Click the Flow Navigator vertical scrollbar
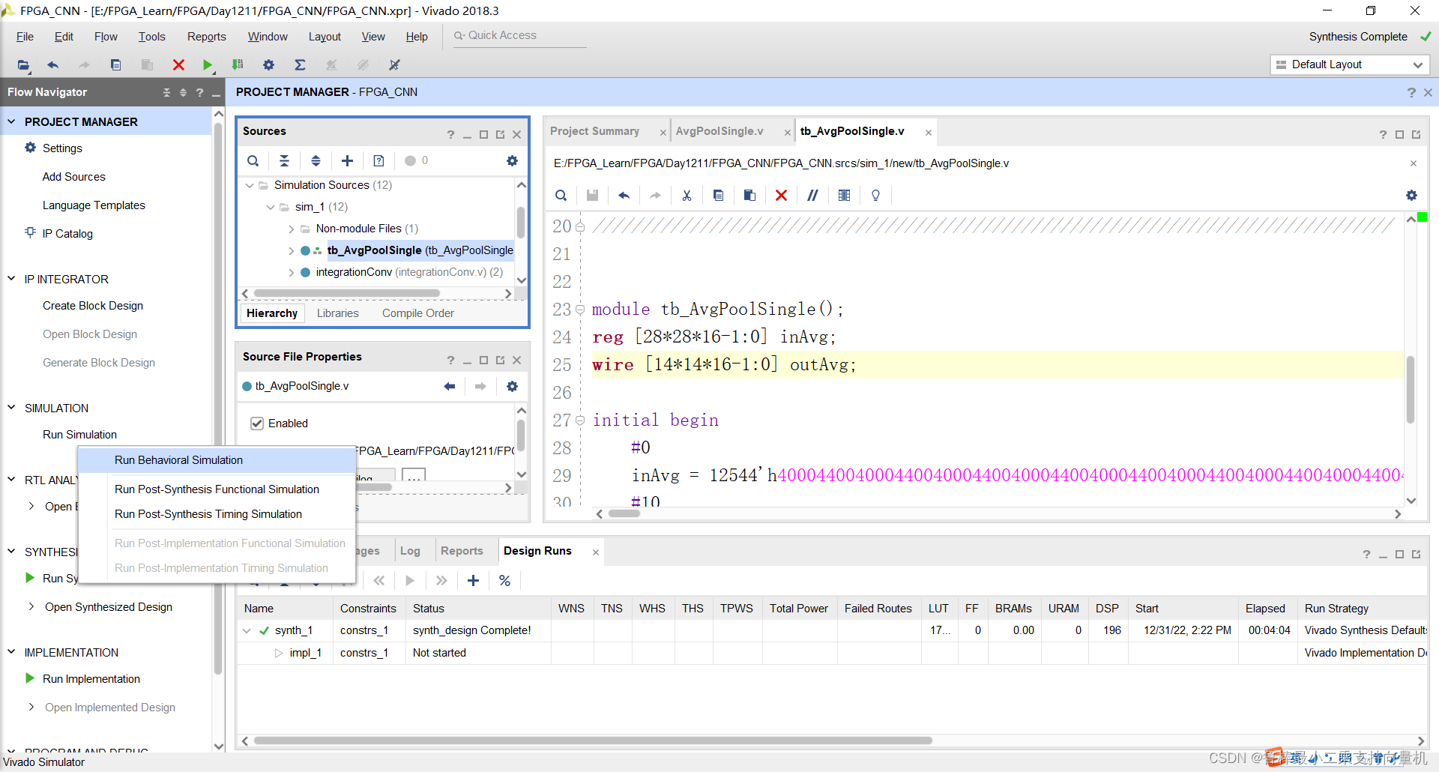The image size is (1439, 772). (x=218, y=397)
